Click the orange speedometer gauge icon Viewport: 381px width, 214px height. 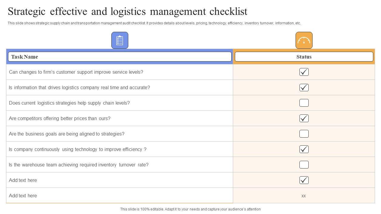[x=304, y=40]
